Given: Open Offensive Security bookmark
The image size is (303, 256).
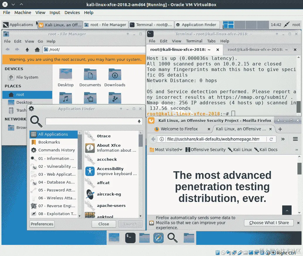Looking at the screenshot, I should [x=205, y=150].
